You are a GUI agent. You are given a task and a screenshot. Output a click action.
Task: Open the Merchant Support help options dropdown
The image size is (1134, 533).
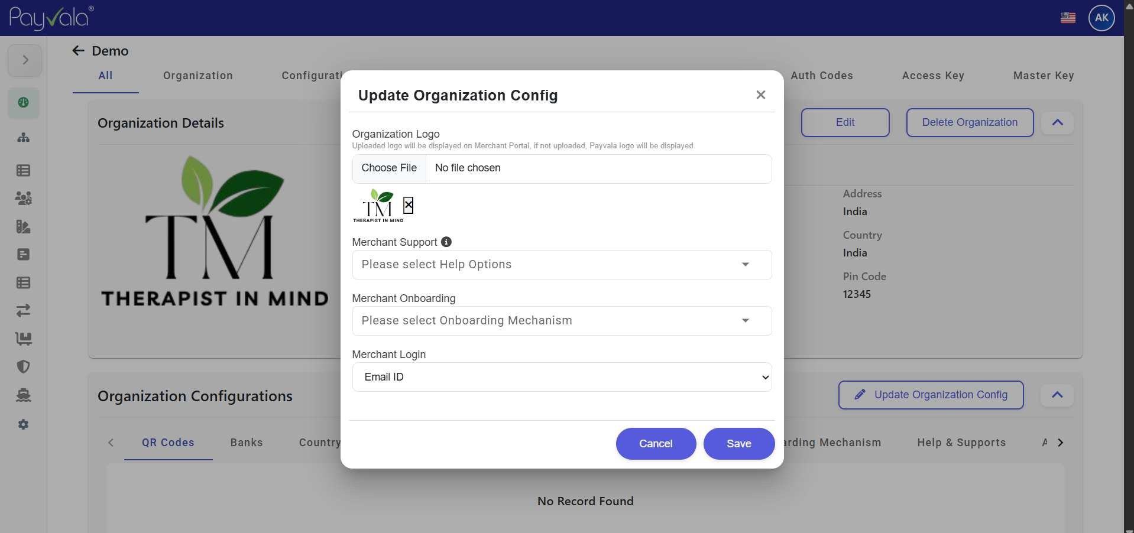click(x=561, y=265)
